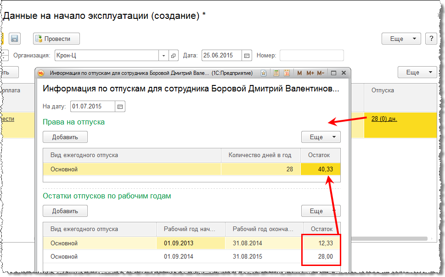Click the 28 (0) дн. vacation link

click(x=384, y=119)
